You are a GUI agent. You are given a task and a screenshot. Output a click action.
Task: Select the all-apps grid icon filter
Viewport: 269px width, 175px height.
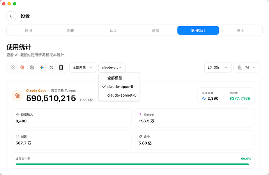coord(13,67)
